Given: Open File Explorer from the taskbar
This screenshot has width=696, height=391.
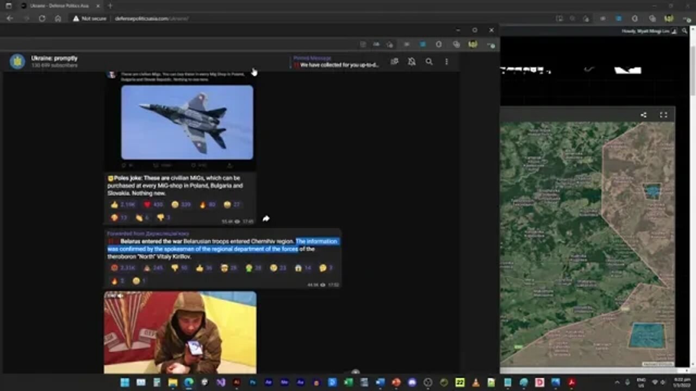Looking at the screenshot, I should (x=173, y=382).
